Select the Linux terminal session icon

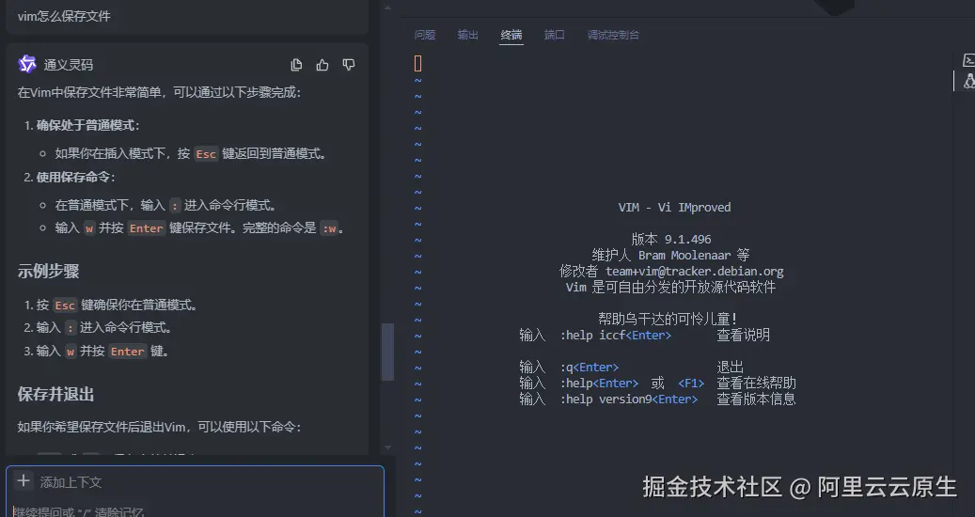pos(968,81)
